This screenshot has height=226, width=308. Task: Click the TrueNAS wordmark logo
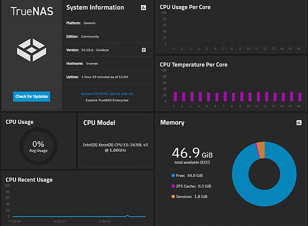pos(32,11)
